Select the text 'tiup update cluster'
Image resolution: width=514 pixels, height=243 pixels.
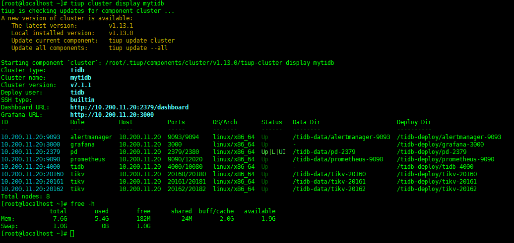click(x=142, y=41)
